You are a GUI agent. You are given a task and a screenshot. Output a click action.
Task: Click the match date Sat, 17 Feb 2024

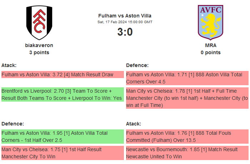[x=125, y=22]
